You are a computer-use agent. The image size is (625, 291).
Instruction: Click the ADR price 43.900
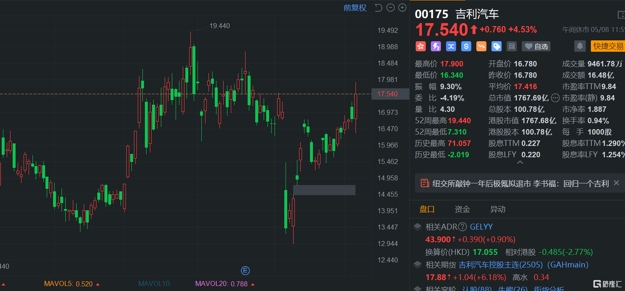click(438, 239)
